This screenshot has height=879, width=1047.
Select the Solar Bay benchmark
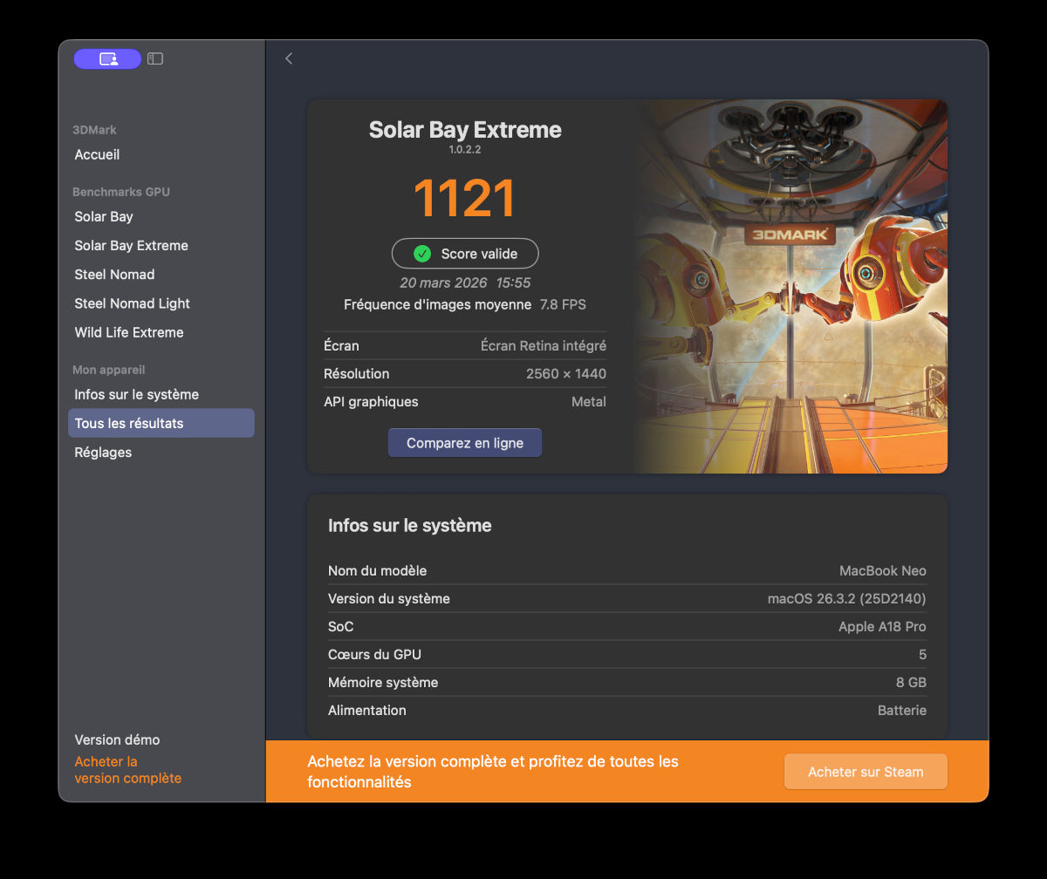104,216
